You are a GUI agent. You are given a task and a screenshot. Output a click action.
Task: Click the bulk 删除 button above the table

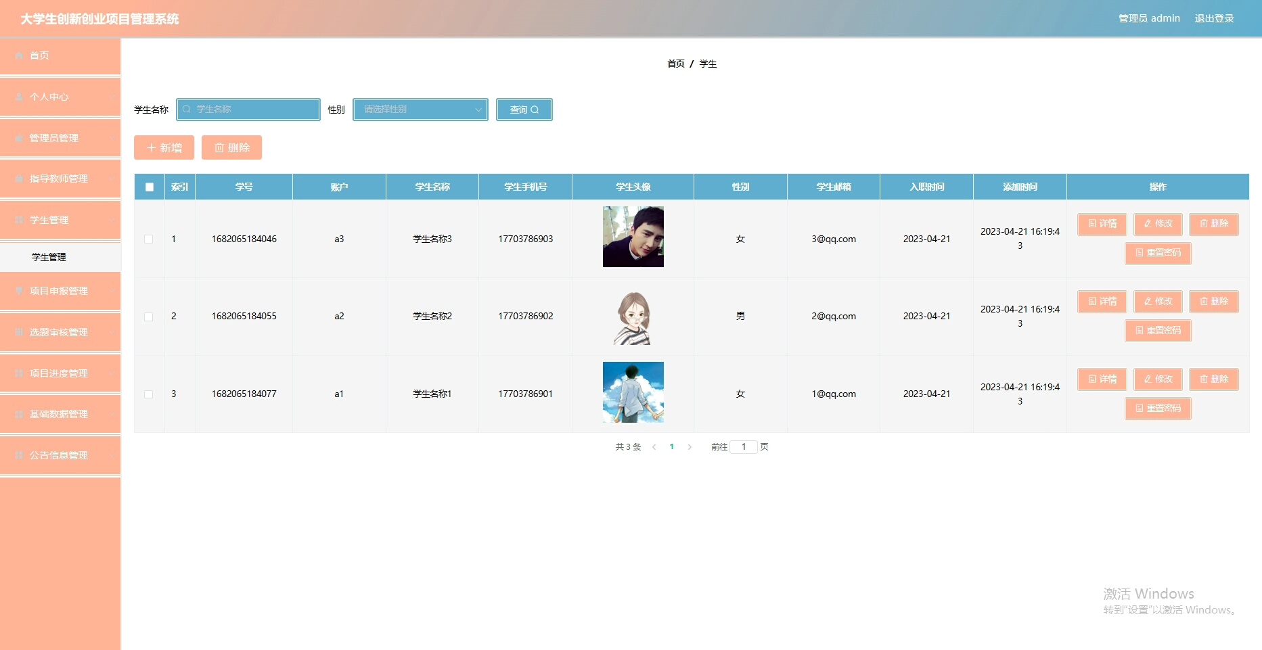tap(231, 147)
